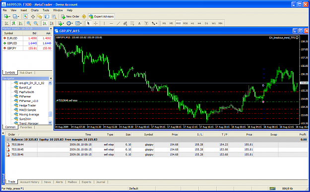Switch timeframe to H4

click(199, 23)
